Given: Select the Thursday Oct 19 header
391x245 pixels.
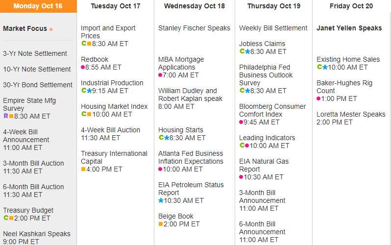Looking at the screenshot, I should coord(273,6).
